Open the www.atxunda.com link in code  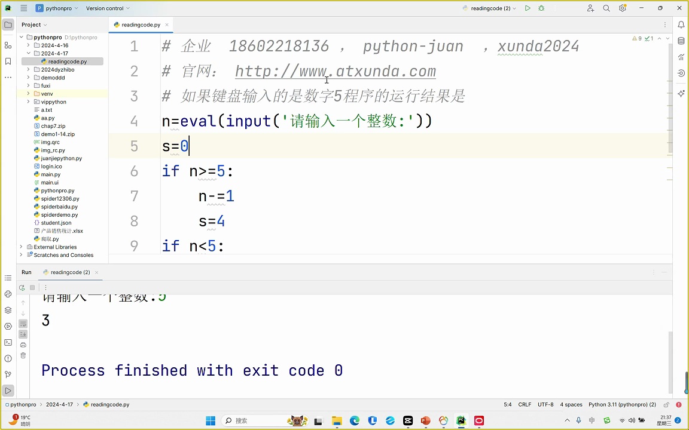(335, 72)
